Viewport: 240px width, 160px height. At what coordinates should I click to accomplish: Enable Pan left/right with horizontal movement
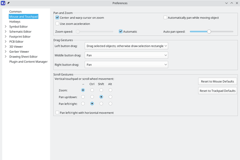(x=57, y=113)
